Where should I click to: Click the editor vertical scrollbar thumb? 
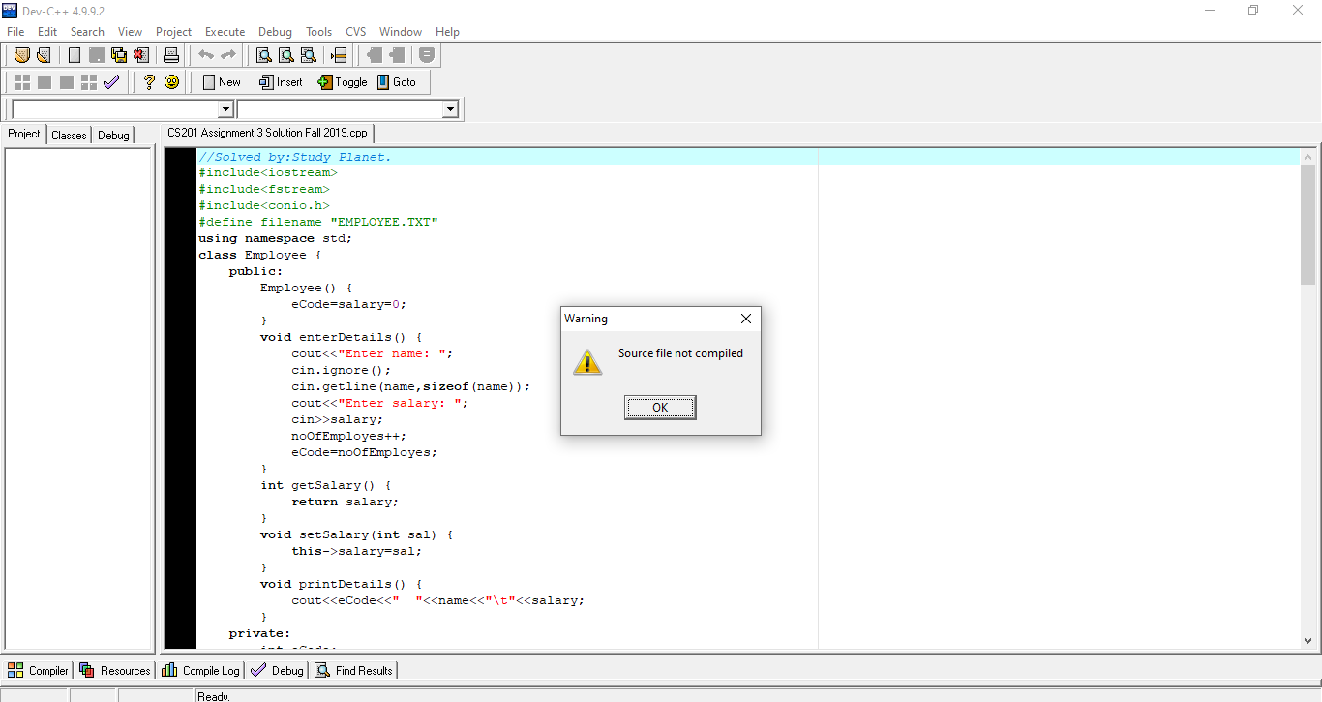[1308, 225]
